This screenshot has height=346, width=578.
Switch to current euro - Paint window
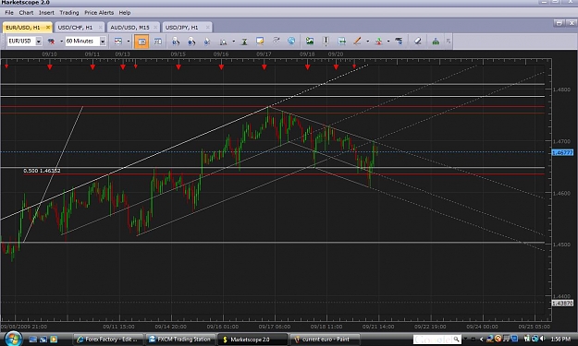[325, 340]
